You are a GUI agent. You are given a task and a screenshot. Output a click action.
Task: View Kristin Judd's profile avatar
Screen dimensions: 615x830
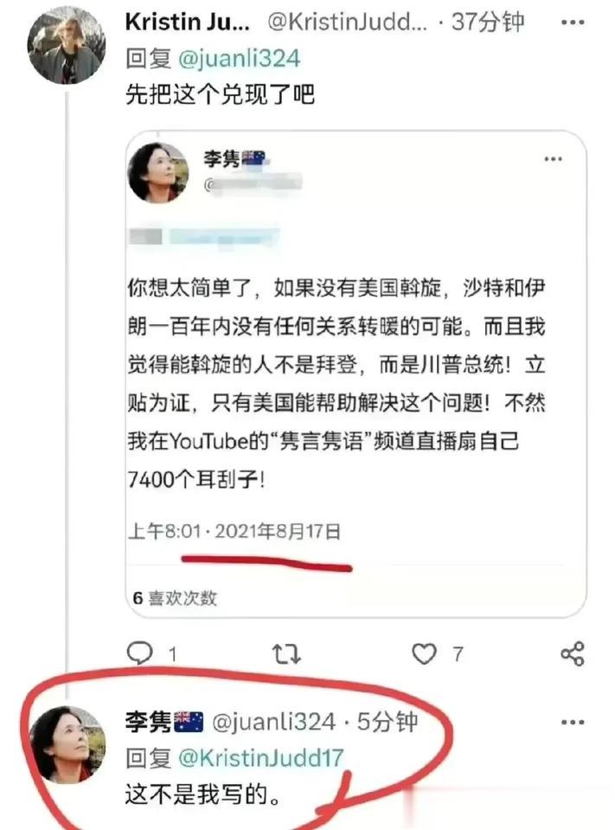tap(67, 45)
